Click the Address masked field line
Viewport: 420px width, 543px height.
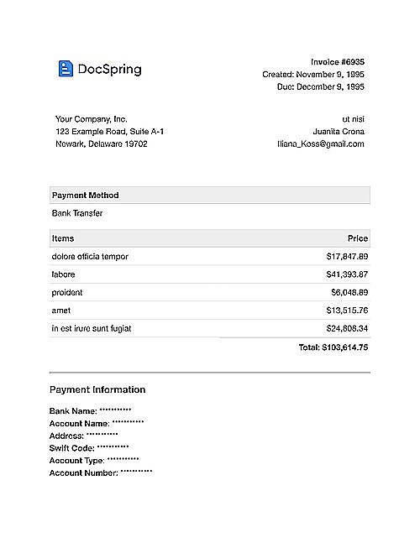click(83, 436)
